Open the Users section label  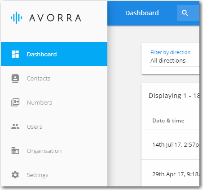click(x=35, y=127)
